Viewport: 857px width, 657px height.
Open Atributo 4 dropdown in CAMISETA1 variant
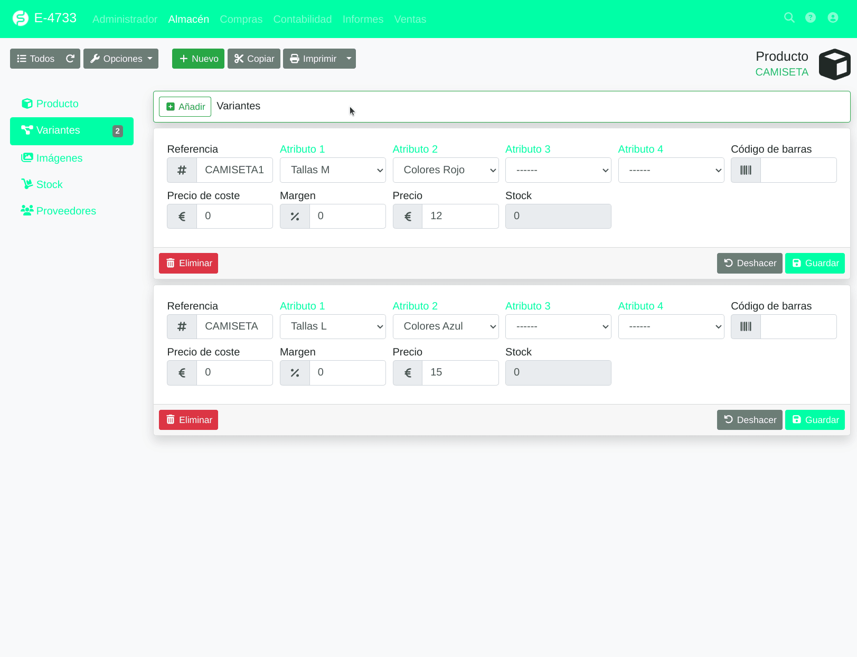point(671,170)
